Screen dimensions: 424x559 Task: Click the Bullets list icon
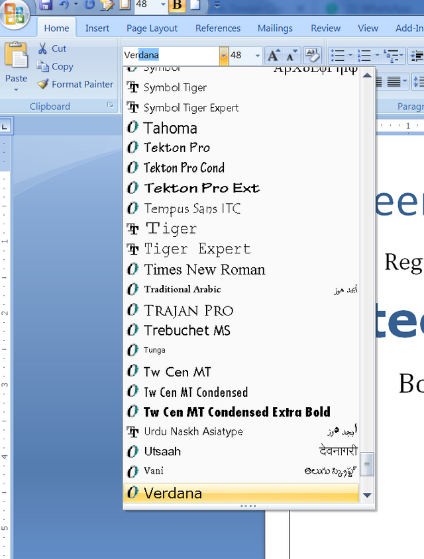click(x=337, y=56)
